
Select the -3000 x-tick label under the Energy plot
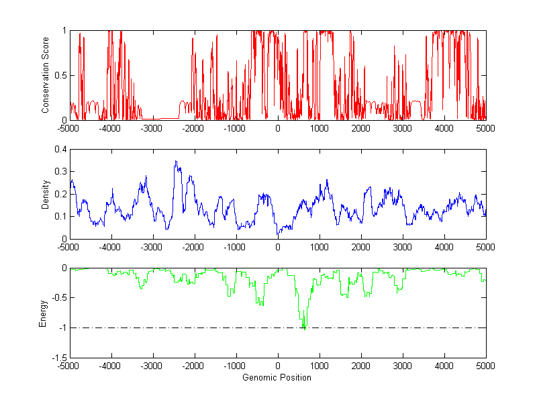pos(152,366)
